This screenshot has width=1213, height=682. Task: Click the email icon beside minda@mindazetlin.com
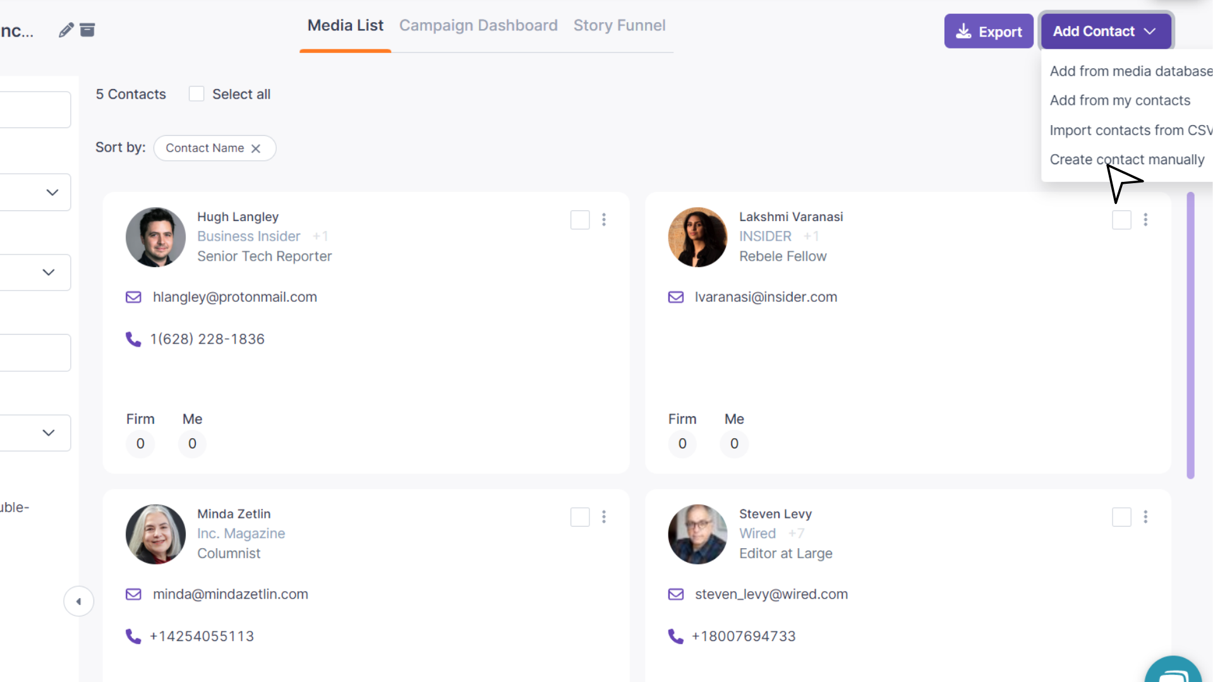point(133,594)
